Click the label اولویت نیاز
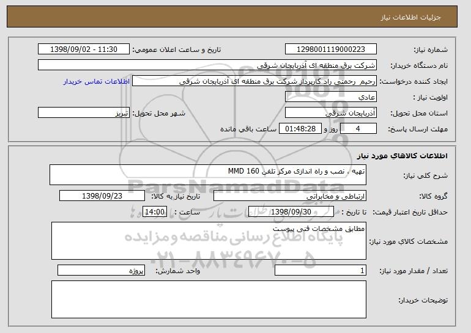The image size is (471, 333). pyautogui.click(x=430, y=97)
